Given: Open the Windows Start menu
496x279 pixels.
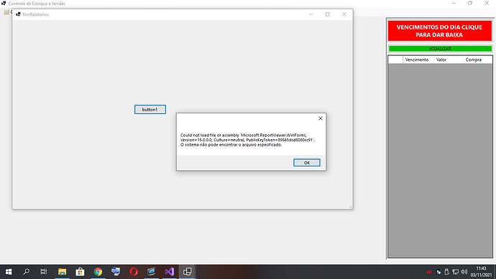Looking at the screenshot, I should (x=9, y=272).
